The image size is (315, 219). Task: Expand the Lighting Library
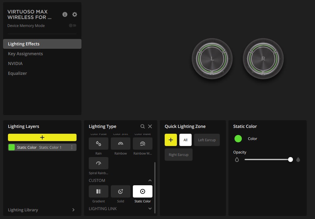(x=73, y=210)
